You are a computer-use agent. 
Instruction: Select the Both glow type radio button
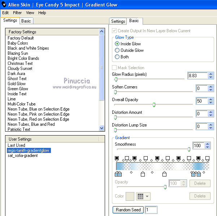[117, 57]
